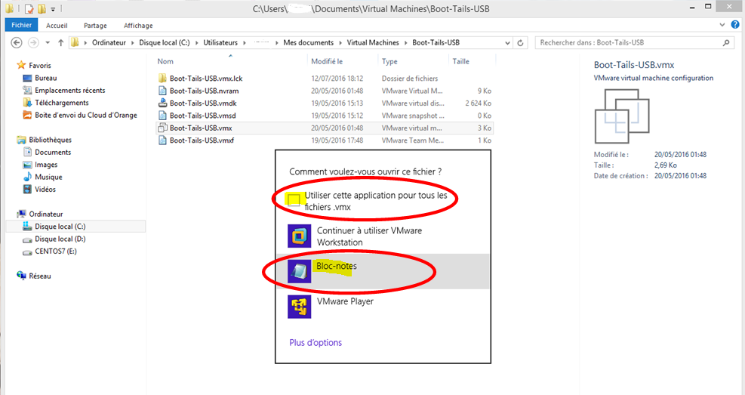
Task: Select the Boot-Tails-USB.vmdk file name
Action: point(203,103)
